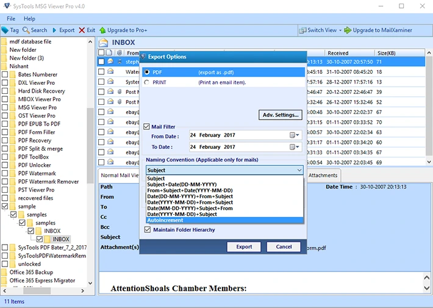
Task: Click the Cancel button in dialog
Action: [284, 246]
